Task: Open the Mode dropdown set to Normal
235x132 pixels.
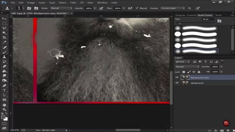Action: (x=61, y=8)
